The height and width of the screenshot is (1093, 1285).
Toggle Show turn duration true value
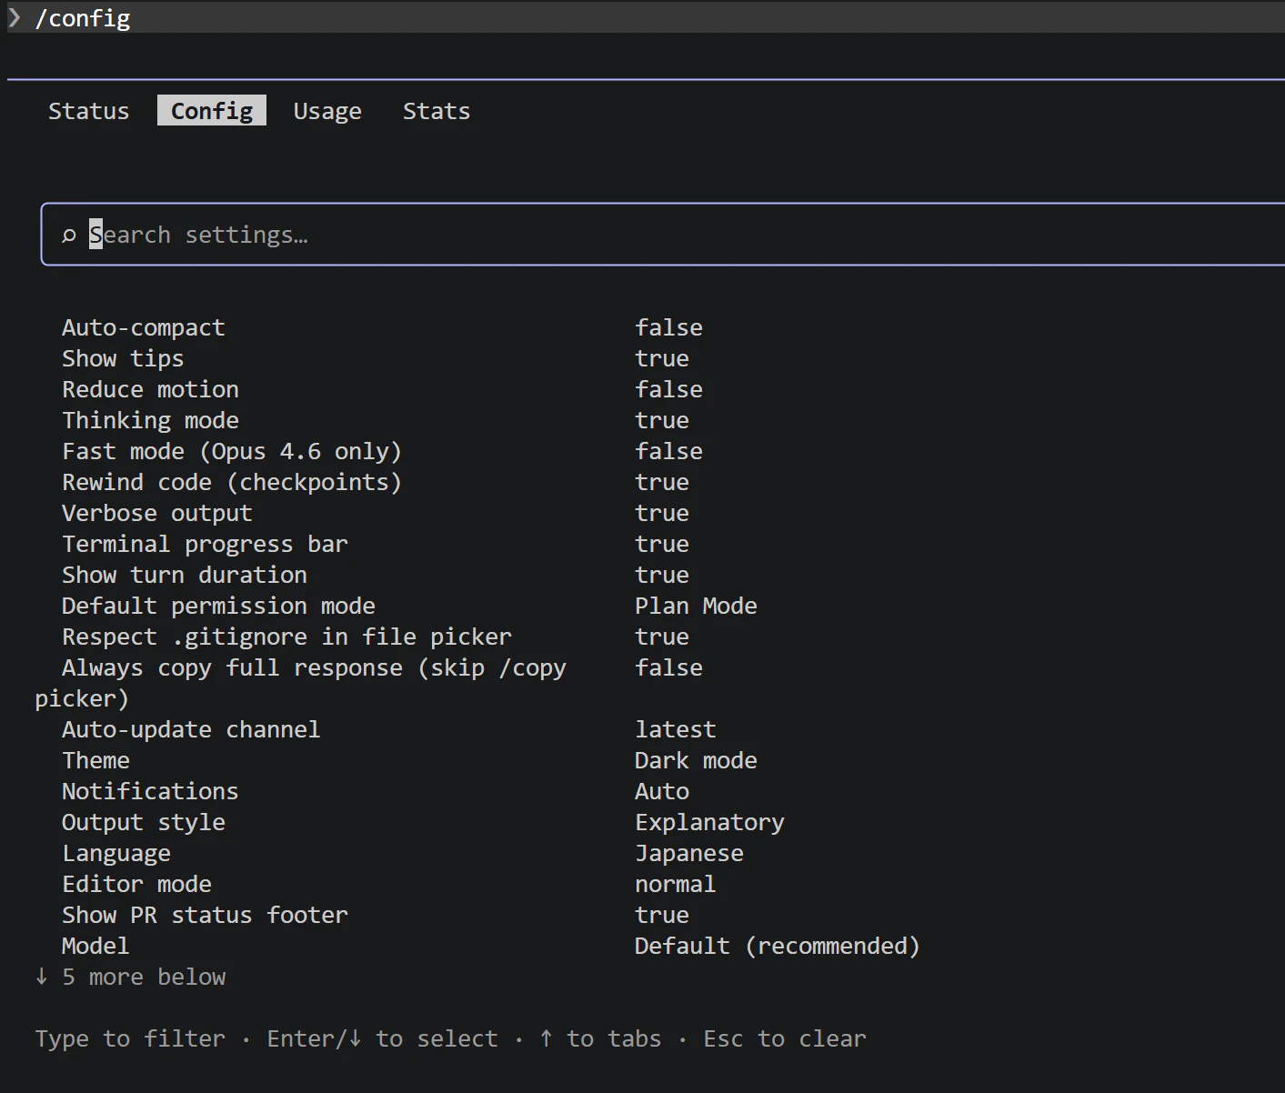(x=662, y=575)
